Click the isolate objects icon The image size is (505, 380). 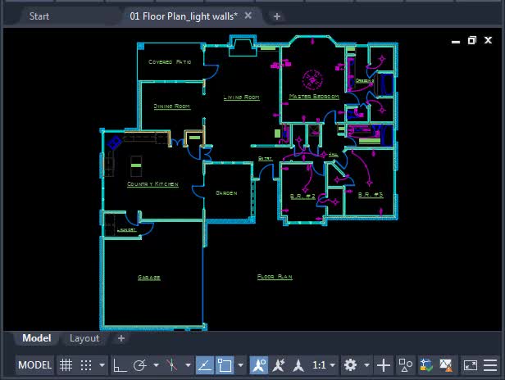click(405, 365)
